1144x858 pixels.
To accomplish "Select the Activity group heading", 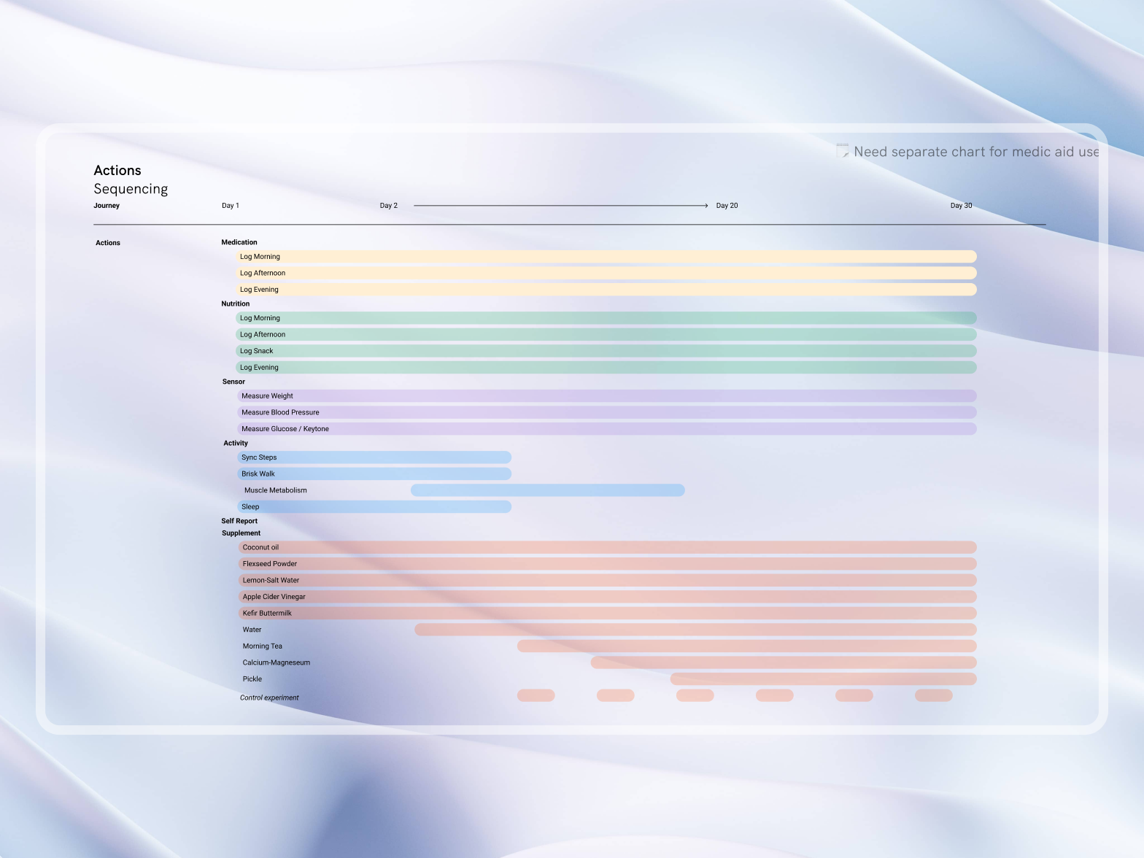I will 236,443.
